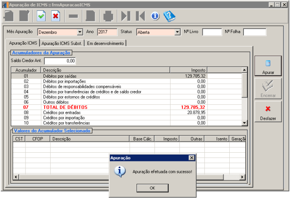Image resolution: width=290 pixels, height=198 pixels.
Task: Select row Débitos por estornos de créditos
Action: (126, 97)
